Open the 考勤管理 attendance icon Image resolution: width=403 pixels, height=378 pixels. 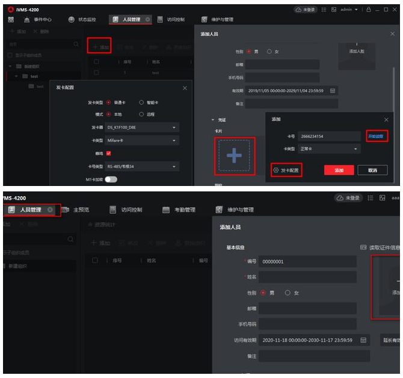166,209
